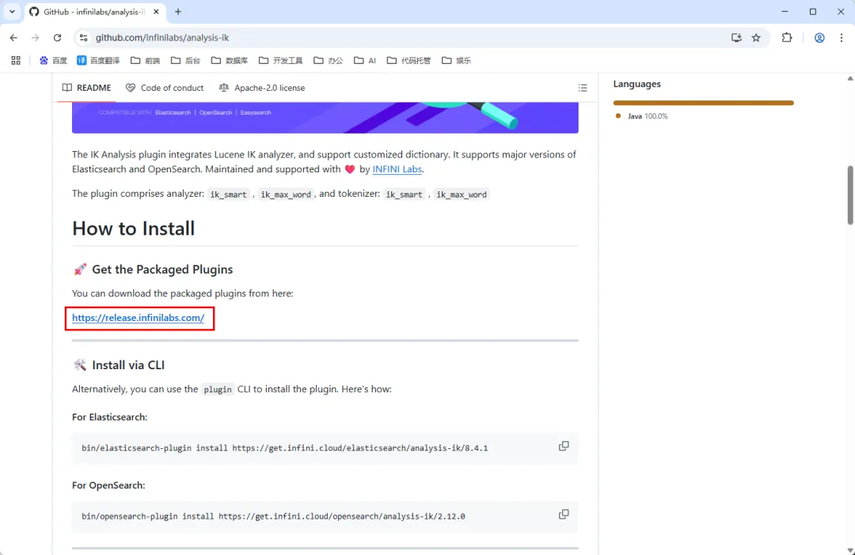The height and width of the screenshot is (555, 855).
Task: Click the page vertical scrollbar thumb
Action: coord(850,195)
